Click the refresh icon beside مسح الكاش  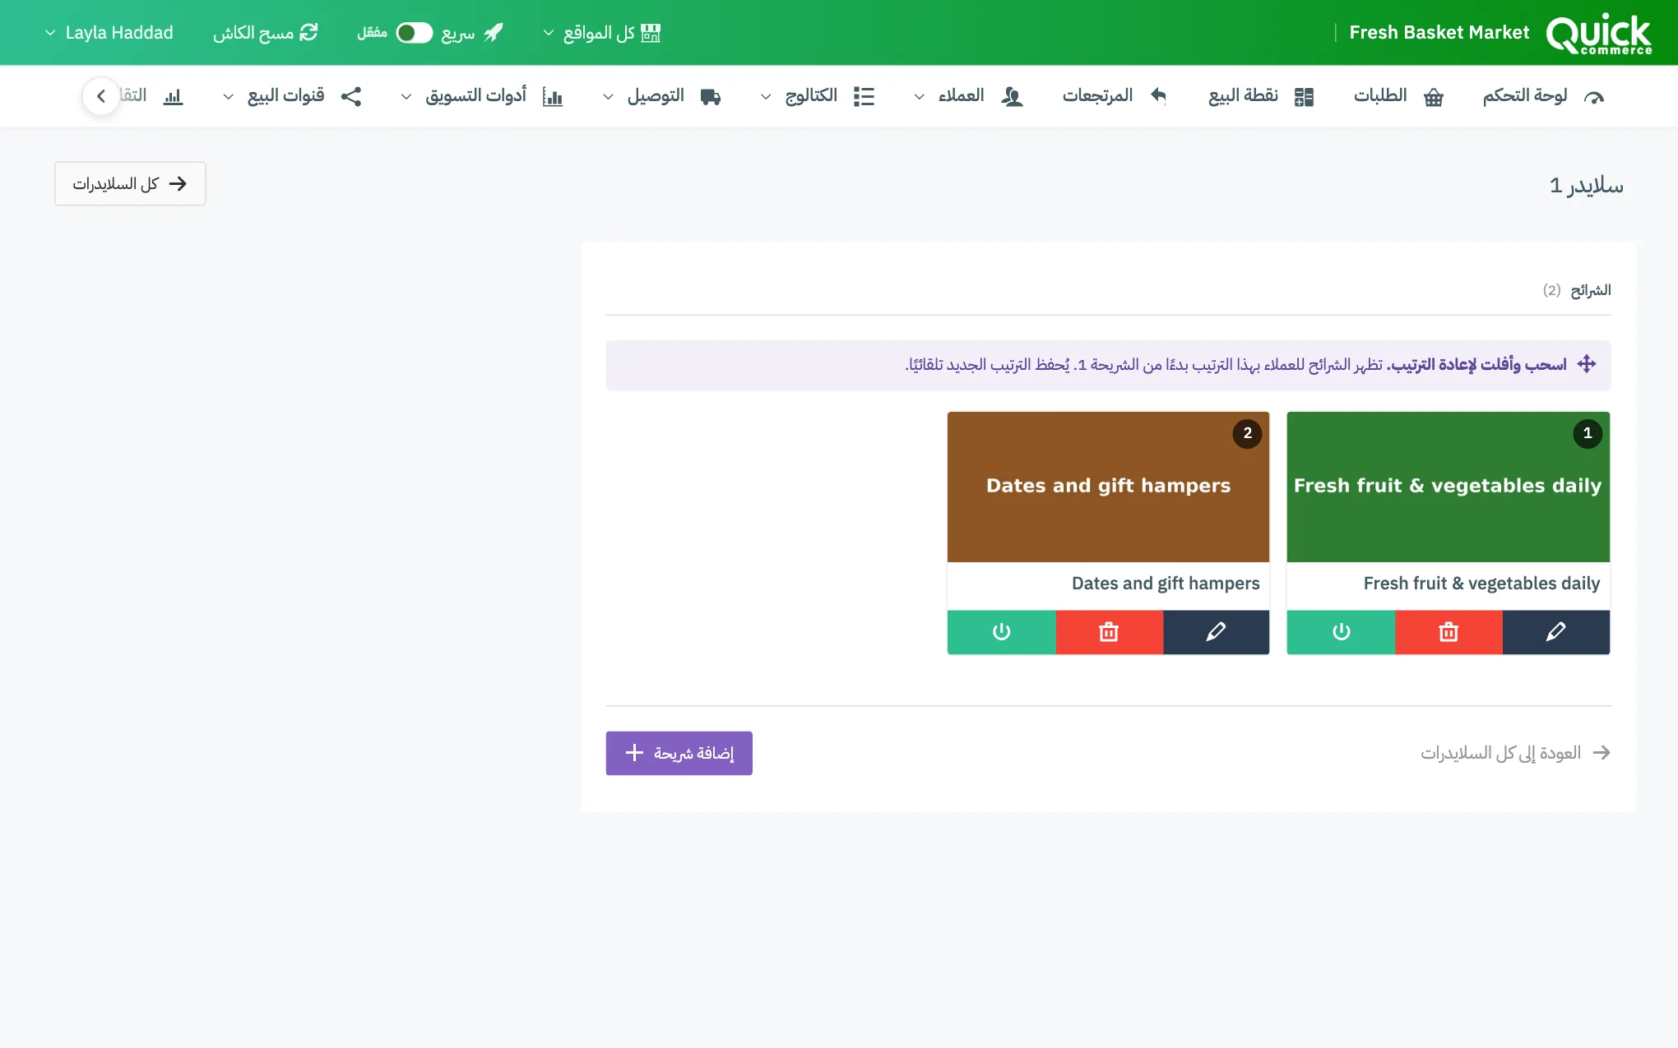click(308, 33)
